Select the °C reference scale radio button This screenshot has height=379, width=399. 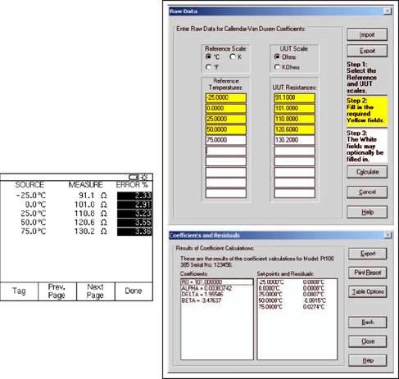[x=209, y=56]
